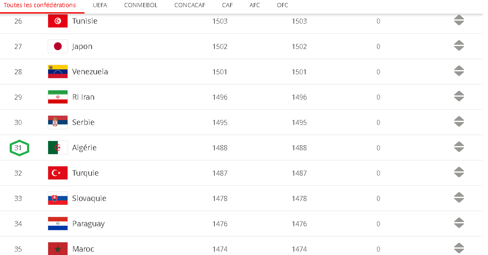The image size is (488, 255).
Task: Expand the Paraguay row details arrow
Action: tap(459, 223)
